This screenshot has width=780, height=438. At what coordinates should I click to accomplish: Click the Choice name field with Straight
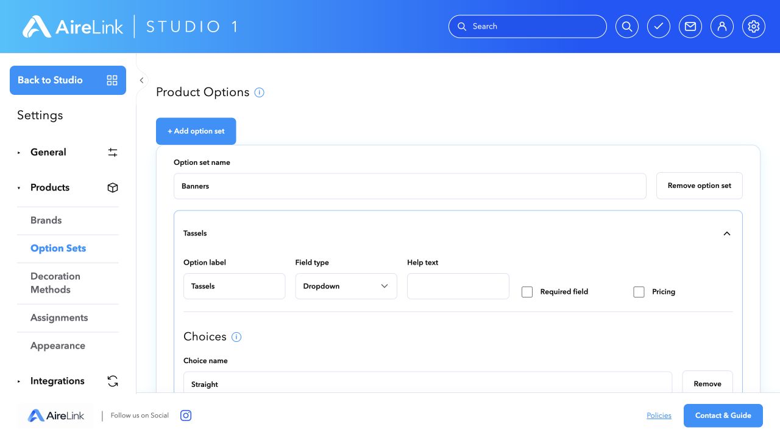(x=427, y=383)
